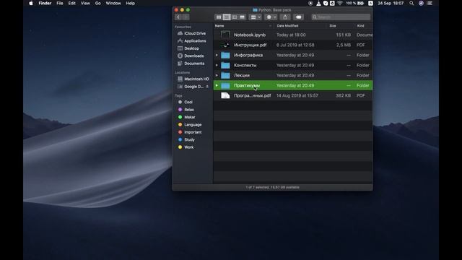Image resolution: width=462 pixels, height=260 pixels.
Task: Open the Help menu
Action: point(130,3)
